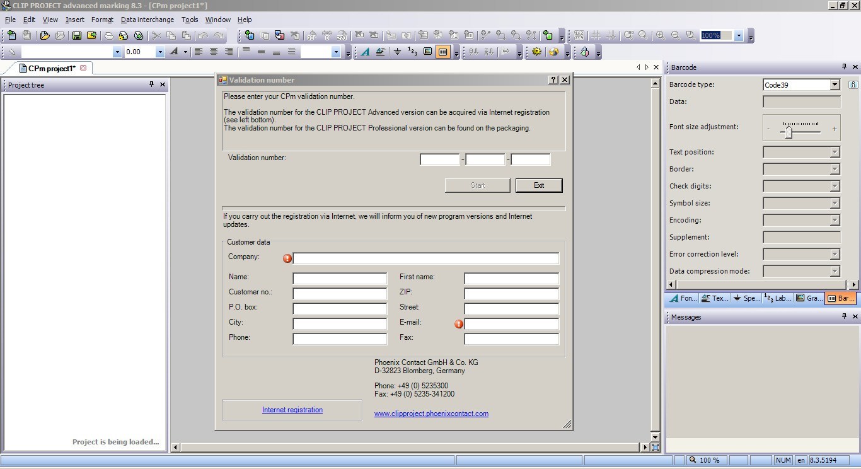Select the Font text tool icon
This screenshot has height=469, width=861.
coord(365,52)
